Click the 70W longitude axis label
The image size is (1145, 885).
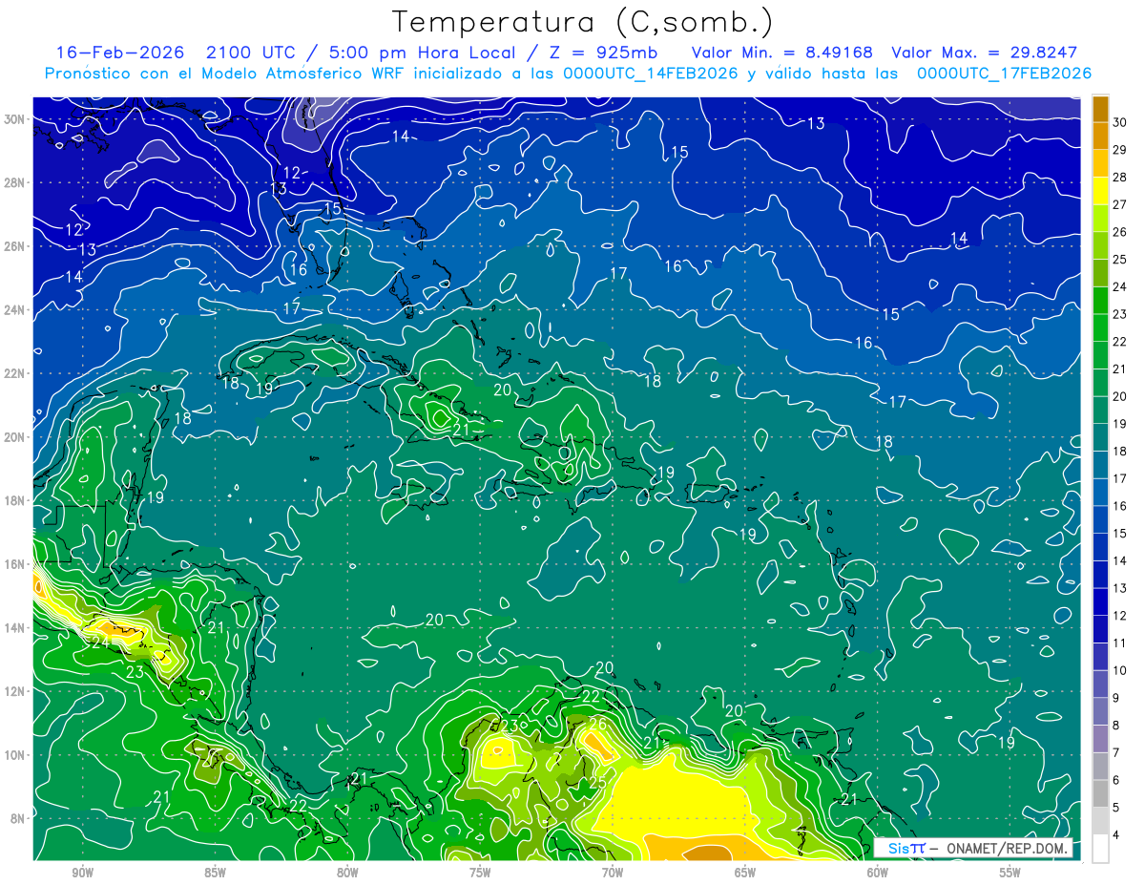(613, 872)
